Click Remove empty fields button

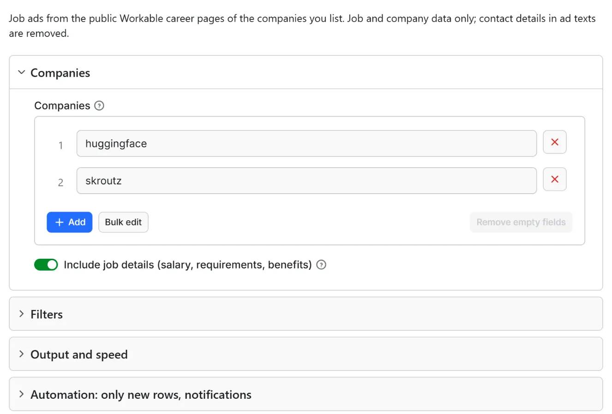(x=521, y=222)
